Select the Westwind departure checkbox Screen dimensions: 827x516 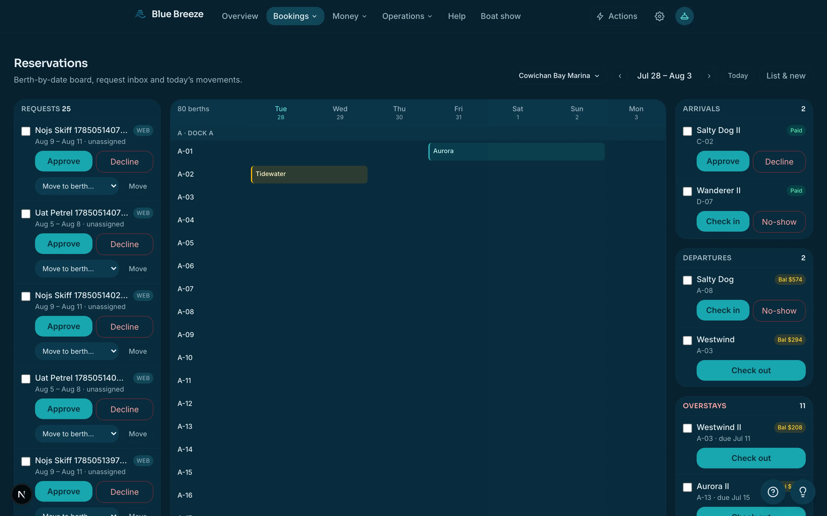pos(687,340)
